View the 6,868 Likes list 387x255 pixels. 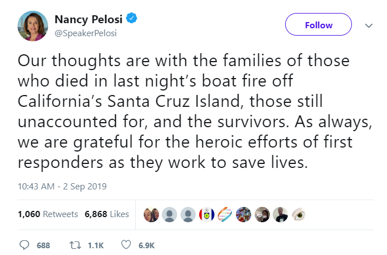pos(107,214)
